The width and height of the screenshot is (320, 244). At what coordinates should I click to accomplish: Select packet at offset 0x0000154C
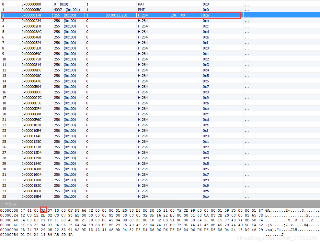160,164
